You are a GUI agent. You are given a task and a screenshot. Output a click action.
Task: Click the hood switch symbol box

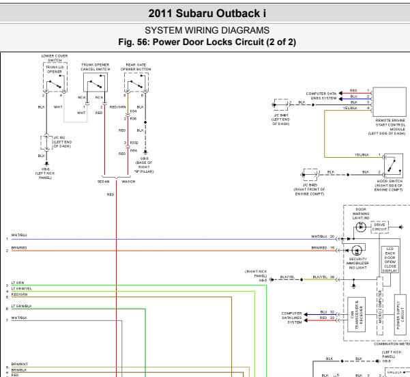(x=393, y=166)
